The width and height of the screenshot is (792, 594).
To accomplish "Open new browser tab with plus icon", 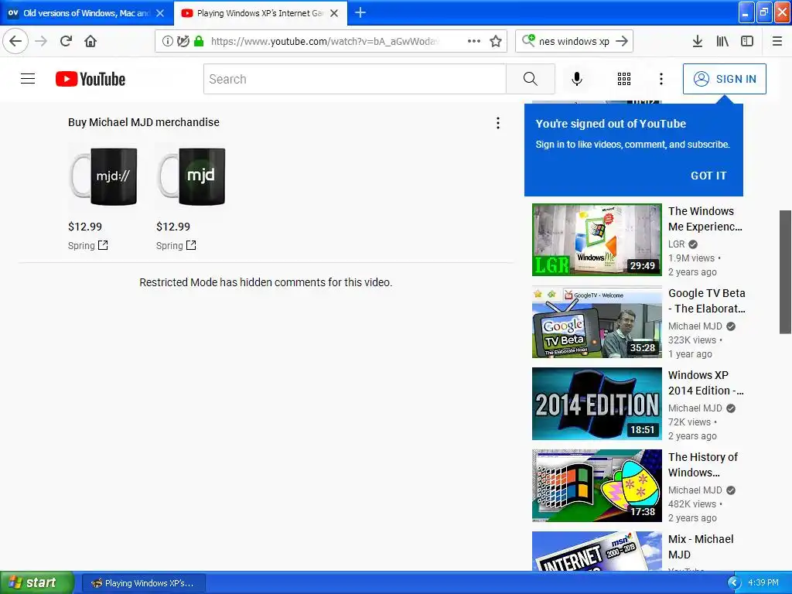I will 360,12.
